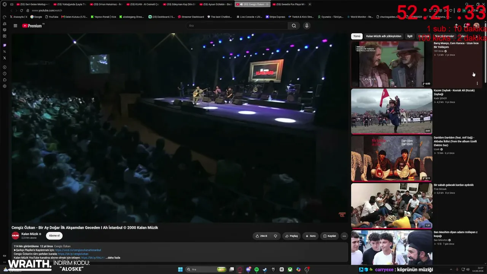
Task: Like the video with 294 B button
Action: pos(261,236)
